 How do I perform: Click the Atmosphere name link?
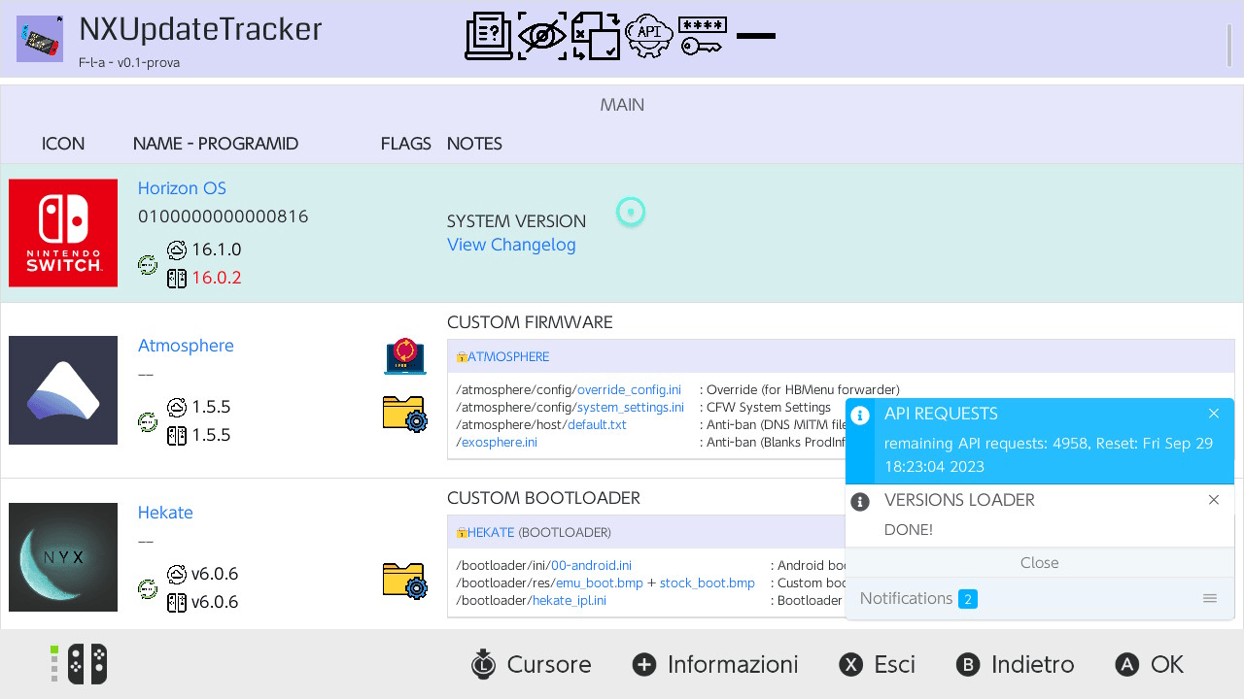pos(186,346)
